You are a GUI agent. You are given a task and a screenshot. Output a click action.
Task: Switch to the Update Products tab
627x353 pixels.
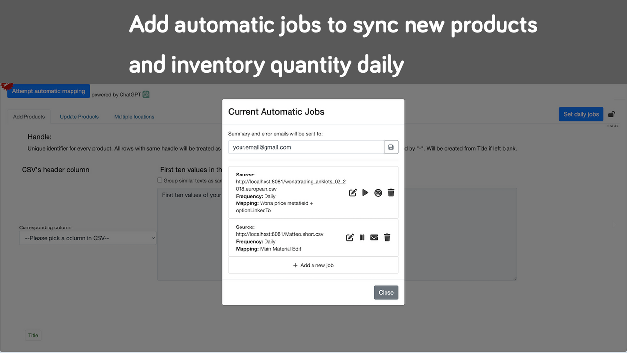click(x=79, y=117)
